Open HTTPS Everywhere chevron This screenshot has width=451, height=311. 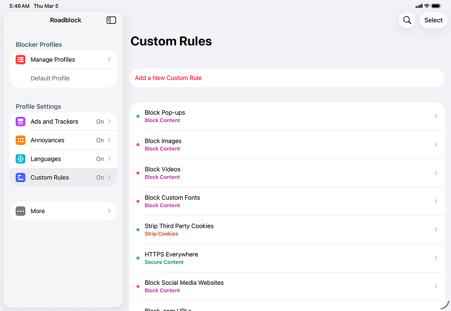(x=436, y=258)
